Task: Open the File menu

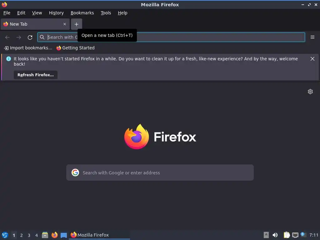Action: [x=7, y=13]
